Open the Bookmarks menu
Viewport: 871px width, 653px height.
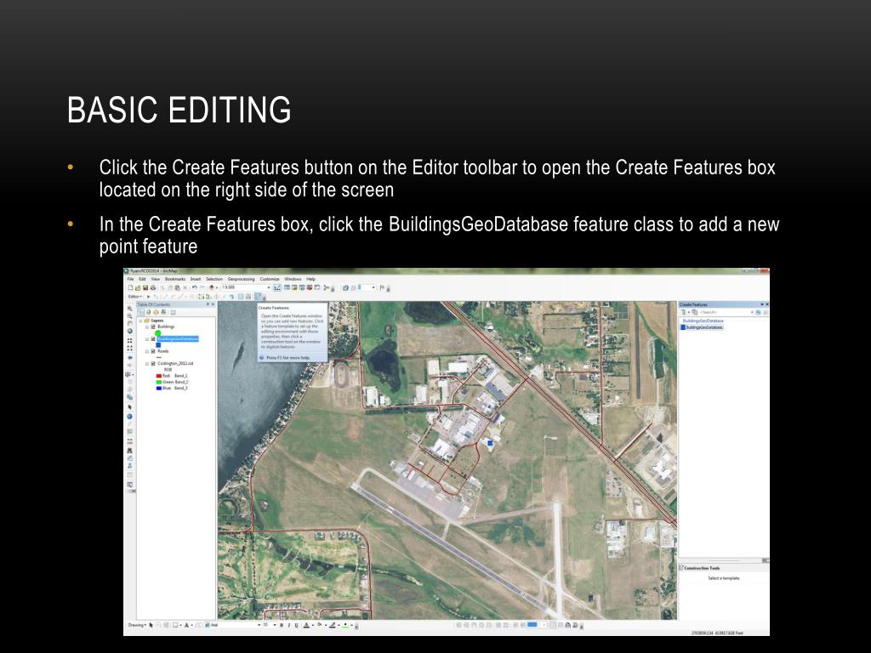pos(175,279)
